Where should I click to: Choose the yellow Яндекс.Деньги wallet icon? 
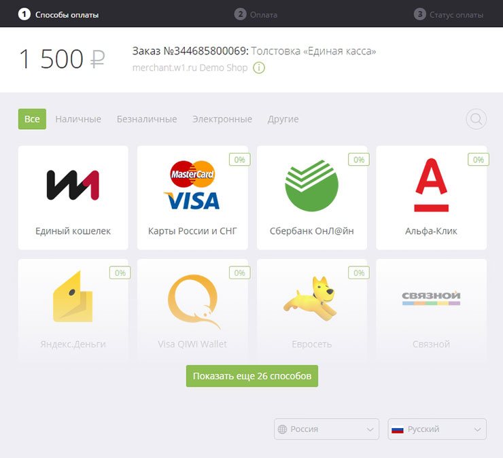pyautogui.click(x=73, y=297)
